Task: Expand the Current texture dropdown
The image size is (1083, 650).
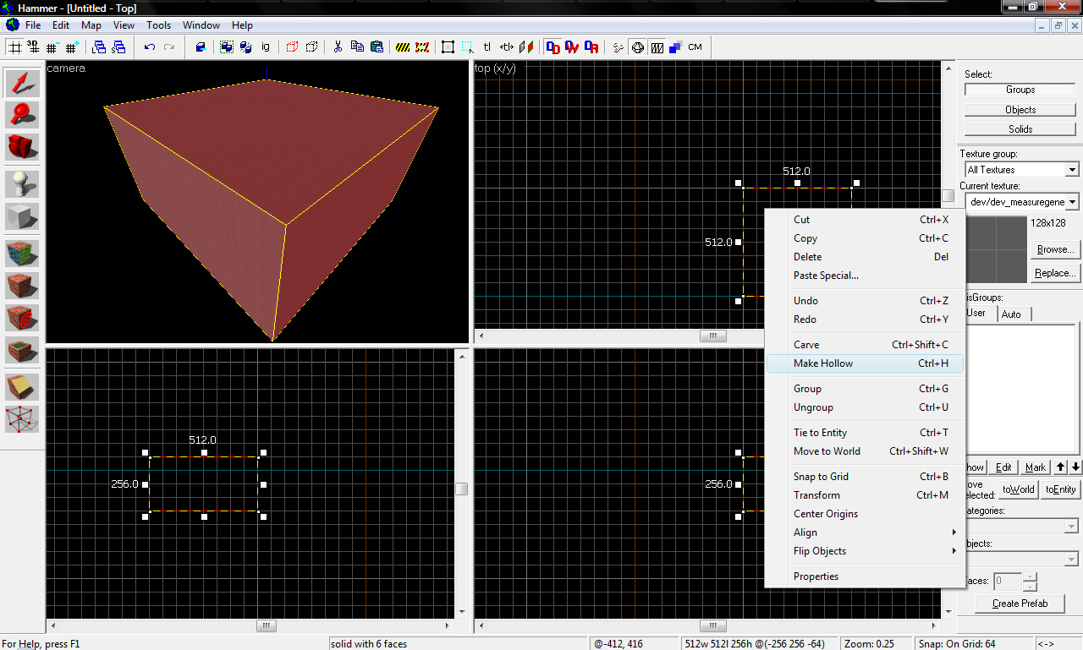Action: 1072,202
